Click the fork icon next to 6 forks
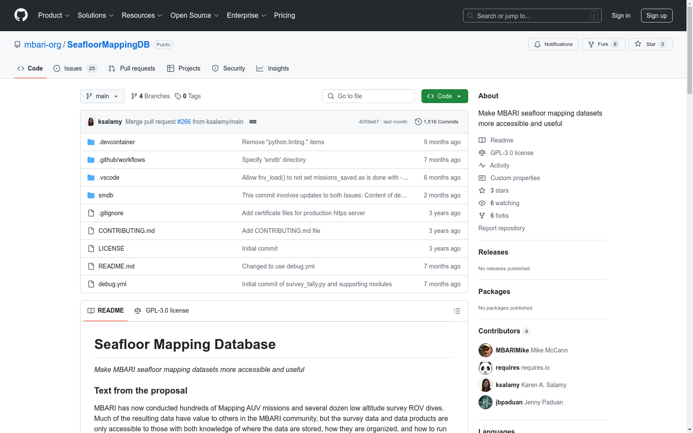Image resolution: width=693 pixels, height=433 pixels. (x=482, y=216)
